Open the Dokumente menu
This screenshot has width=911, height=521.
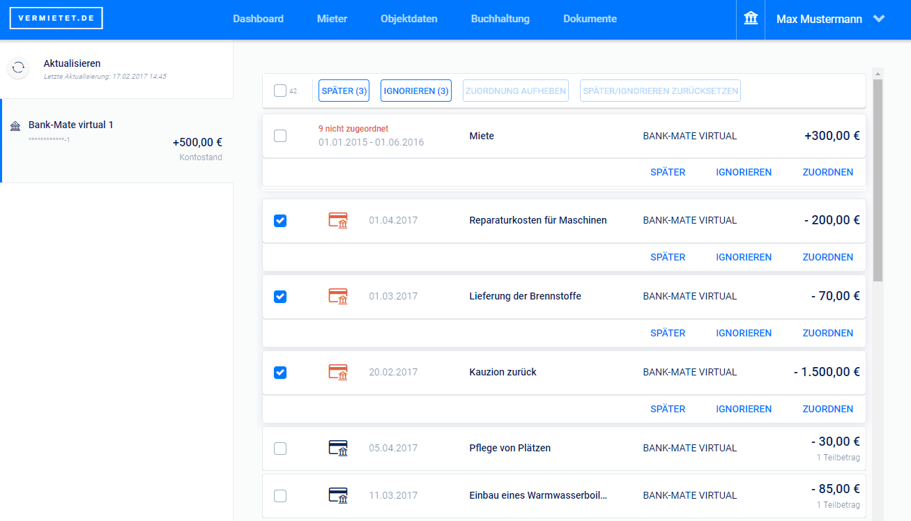point(590,19)
